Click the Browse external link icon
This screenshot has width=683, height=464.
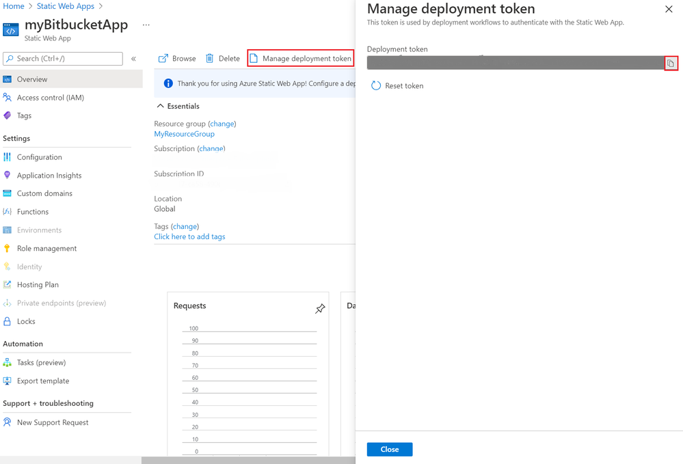[x=163, y=58]
